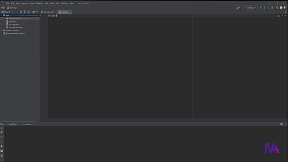Hide the Project tool window
Image resolution: width=288 pixels, height=162 pixels.
37,12
